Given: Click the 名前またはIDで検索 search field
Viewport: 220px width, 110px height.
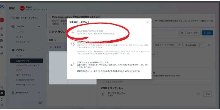Looking at the screenshot, I should 156,82.
